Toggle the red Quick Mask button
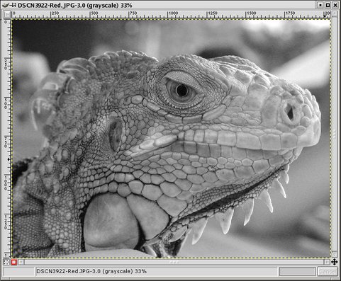This screenshot has width=341, height=281. coord(14,262)
